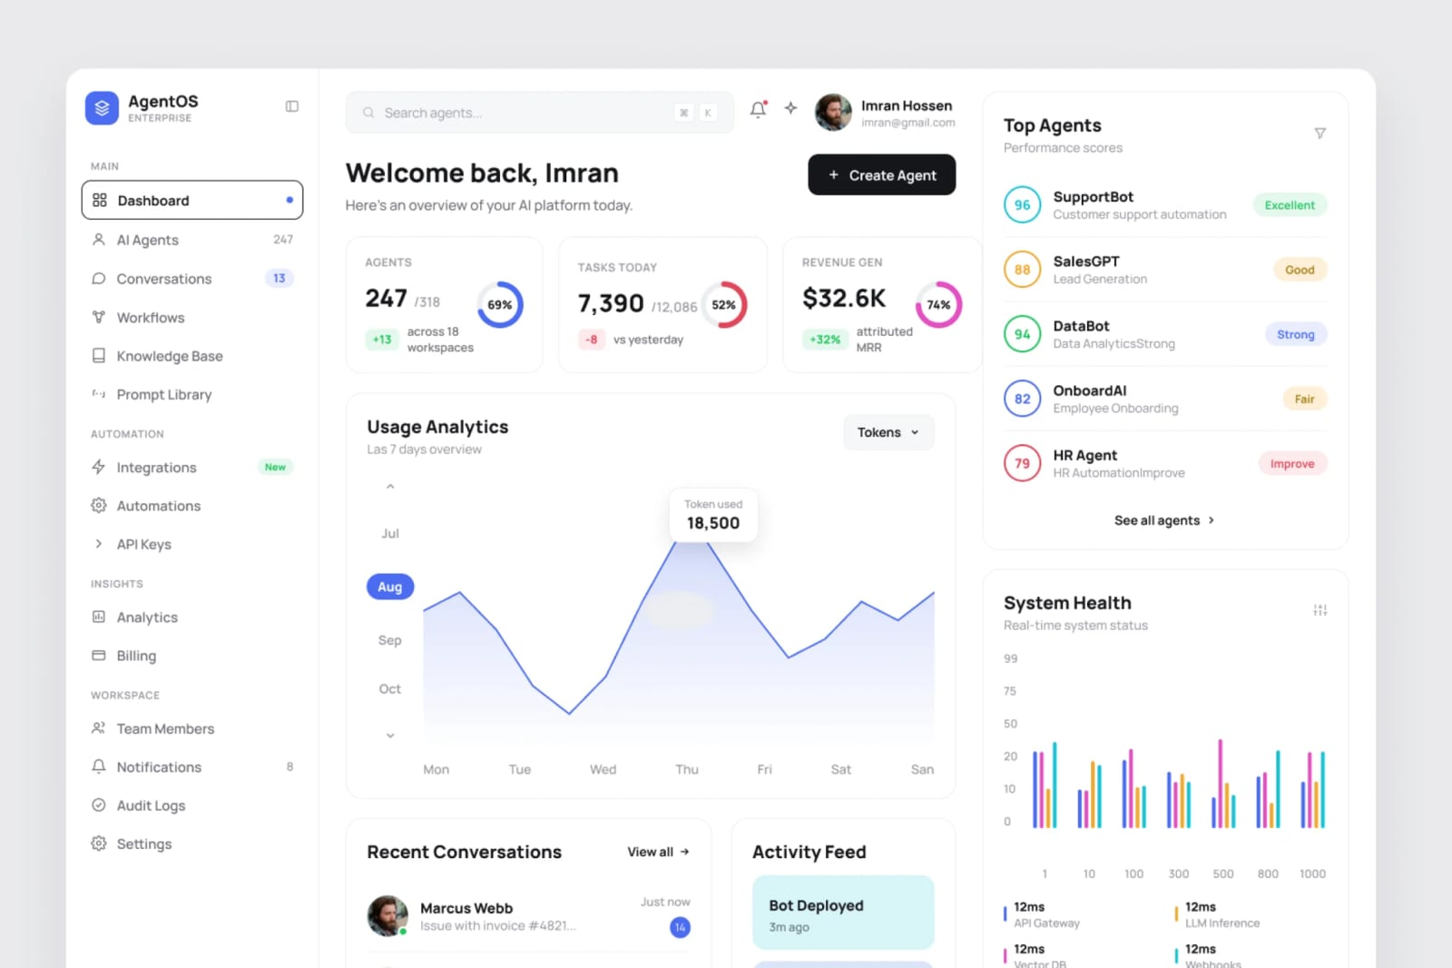Click See all agents arrow
Viewport: 1452px width, 968px height.
[x=1212, y=520]
